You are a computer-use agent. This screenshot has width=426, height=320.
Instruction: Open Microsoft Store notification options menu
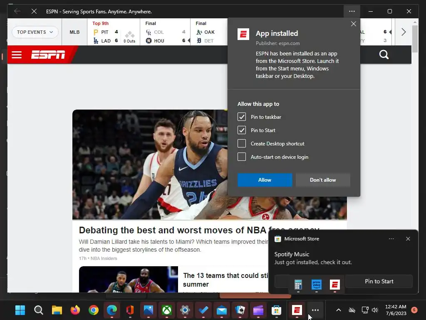tap(391, 239)
